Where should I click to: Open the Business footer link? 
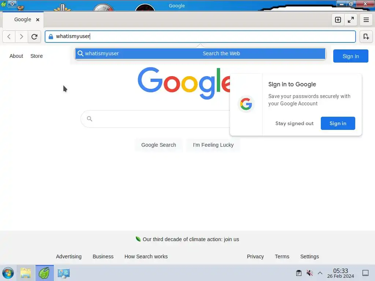click(x=103, y=256)
